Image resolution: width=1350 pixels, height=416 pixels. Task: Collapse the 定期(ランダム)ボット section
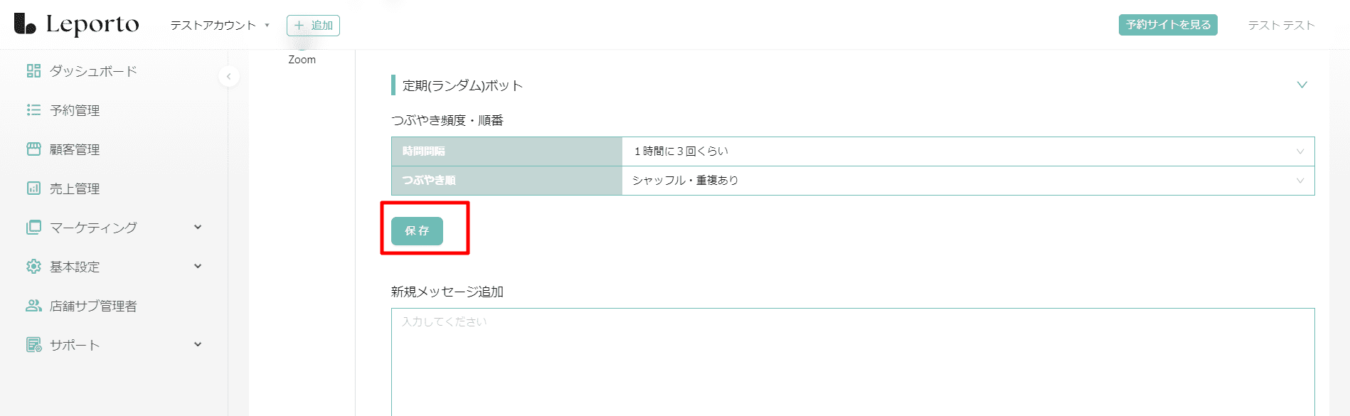click(x=1302, y=85)
